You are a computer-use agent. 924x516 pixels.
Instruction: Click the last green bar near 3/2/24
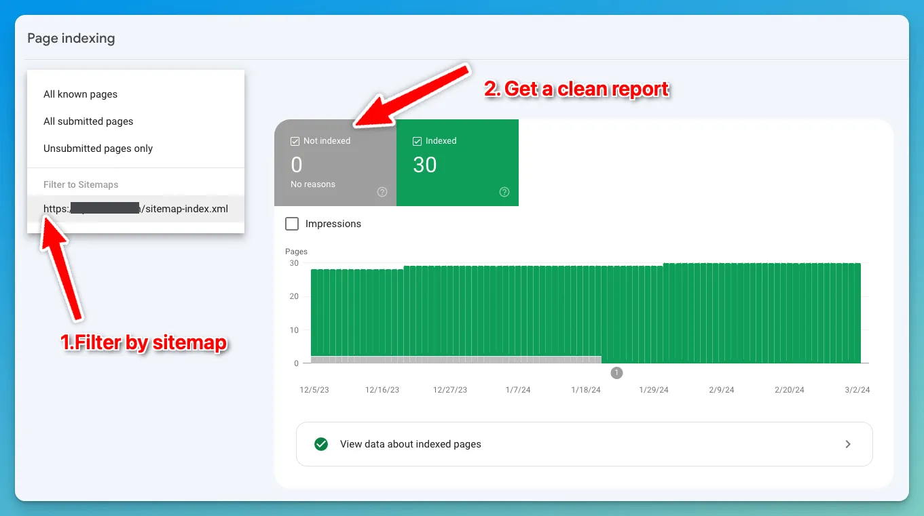(x=857, y=312)
